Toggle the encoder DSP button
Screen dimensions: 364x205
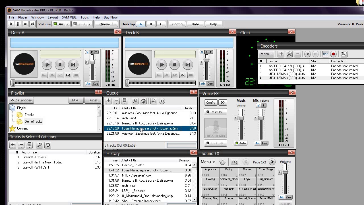(325, 54)
